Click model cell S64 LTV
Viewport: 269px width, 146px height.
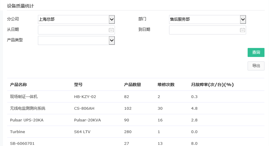point(82,132)
